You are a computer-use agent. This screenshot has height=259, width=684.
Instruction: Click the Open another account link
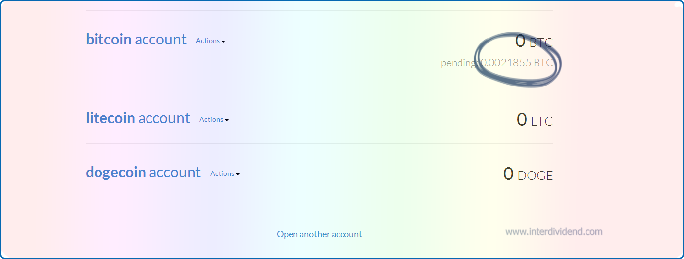pos(319,234)
